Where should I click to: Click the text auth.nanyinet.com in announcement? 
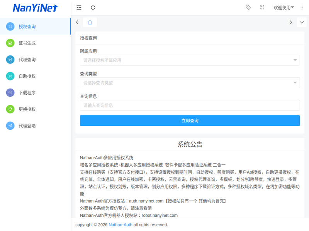point(146,201)
